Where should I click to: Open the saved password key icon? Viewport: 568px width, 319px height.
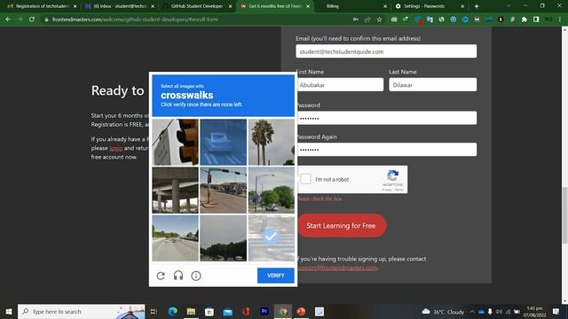[356, 19]
